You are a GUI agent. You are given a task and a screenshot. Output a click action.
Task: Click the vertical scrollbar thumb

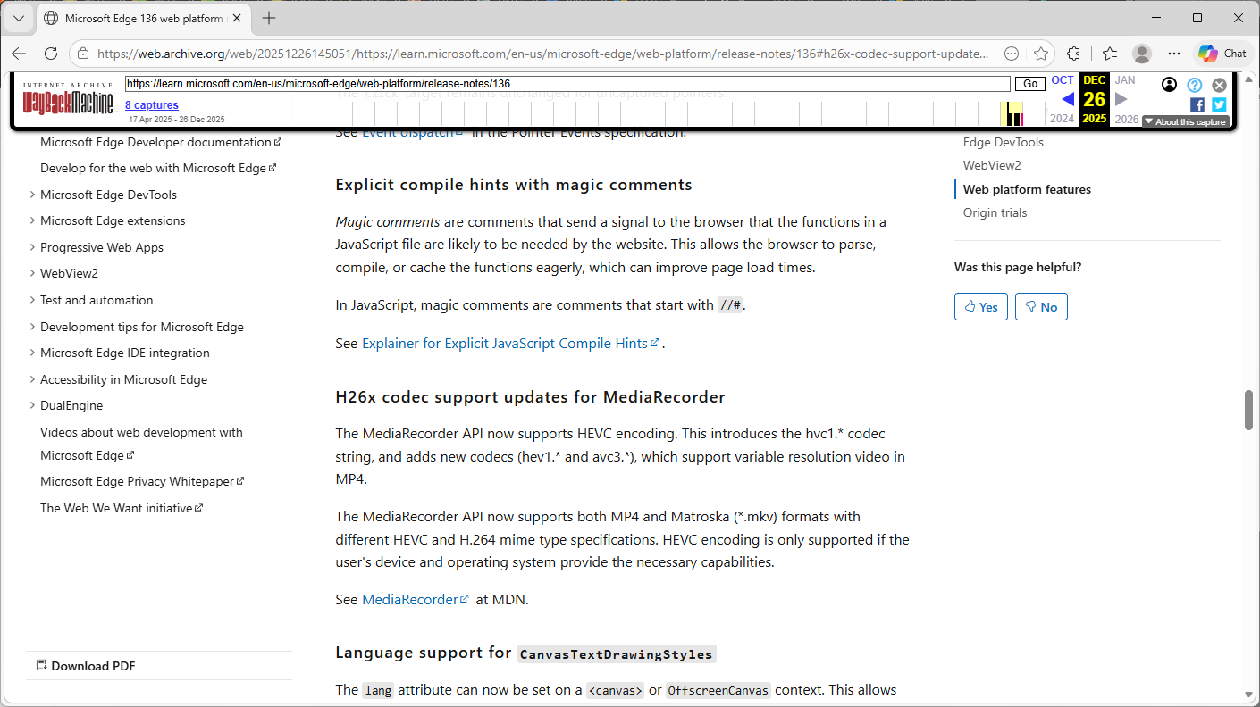tap(1249, 411)
